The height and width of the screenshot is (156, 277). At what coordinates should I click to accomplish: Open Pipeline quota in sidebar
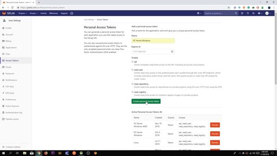coord(12,119)
